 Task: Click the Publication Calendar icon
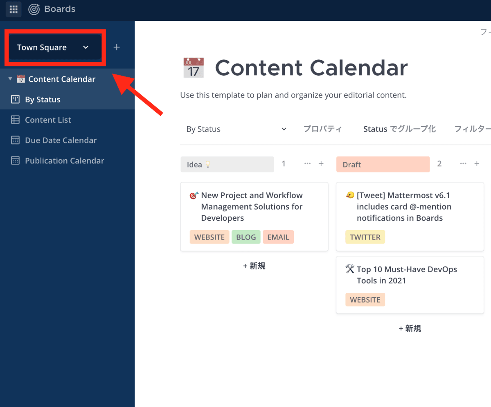tap(15, 161)
